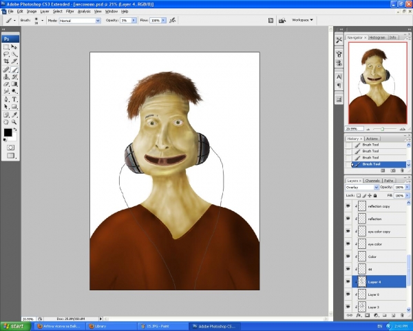Hide the eye color copy layer
The width and height of the screenshot is (413, 331).
click(x=348, y=231)
